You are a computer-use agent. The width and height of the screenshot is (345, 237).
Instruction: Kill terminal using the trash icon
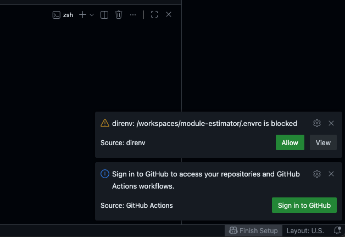(x=119, y=15)
